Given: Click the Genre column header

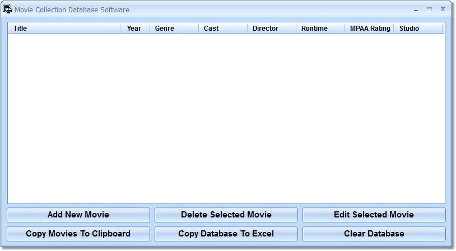Looking at the screenshot, I should click(x=174, y=28).
